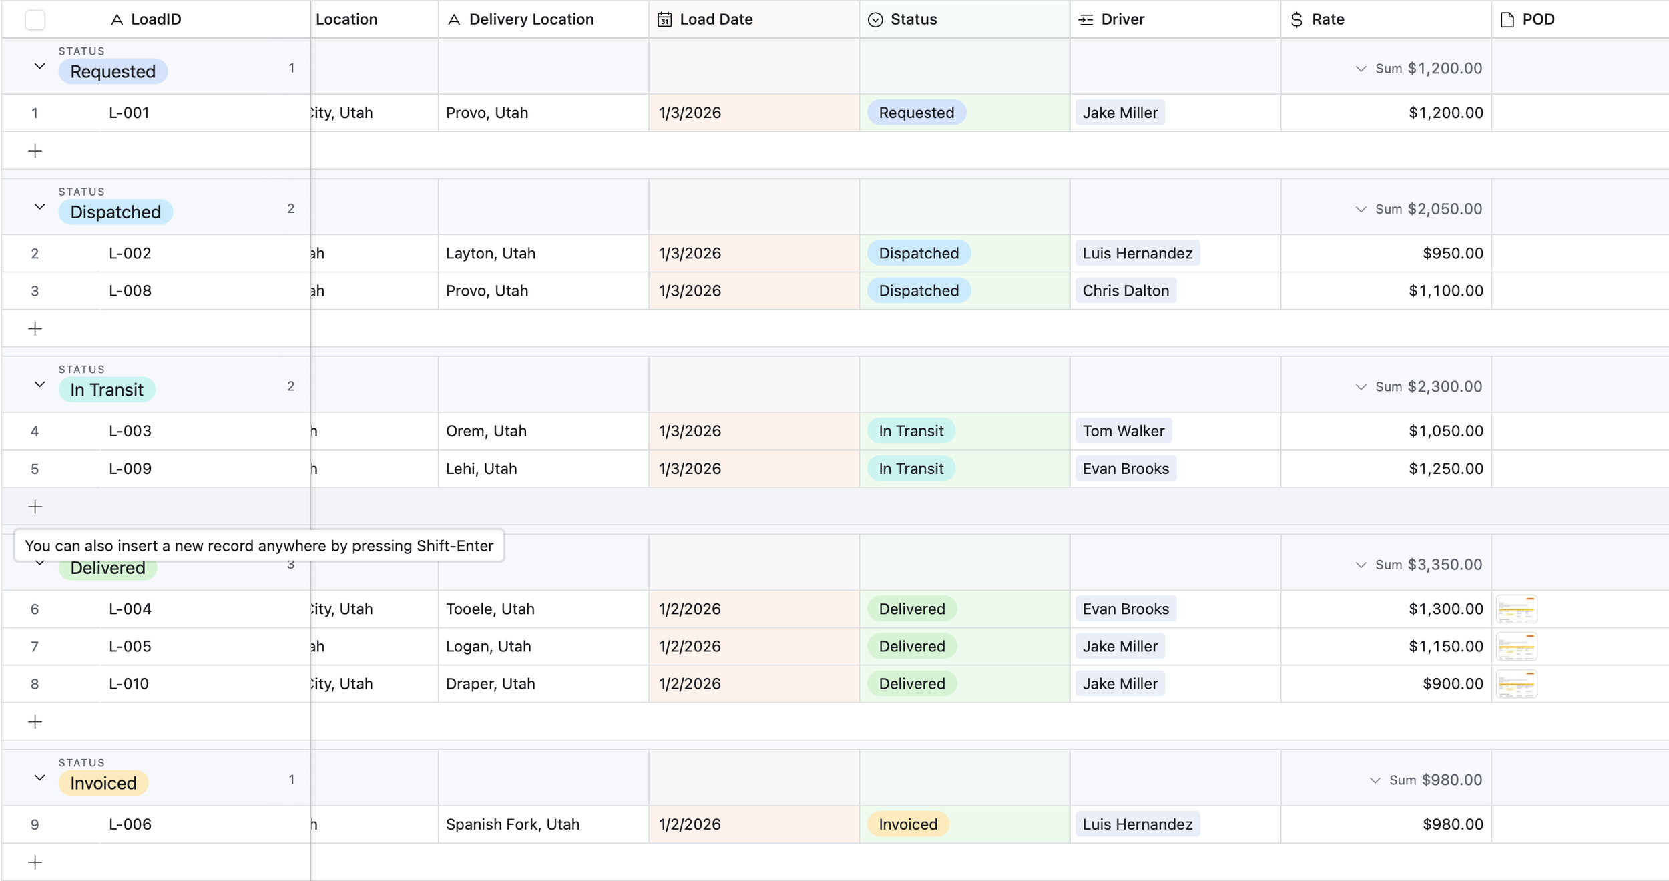This screenshot has height=881, width=1669.
Task: Click the Delivery Location column header
Action: 531,19
